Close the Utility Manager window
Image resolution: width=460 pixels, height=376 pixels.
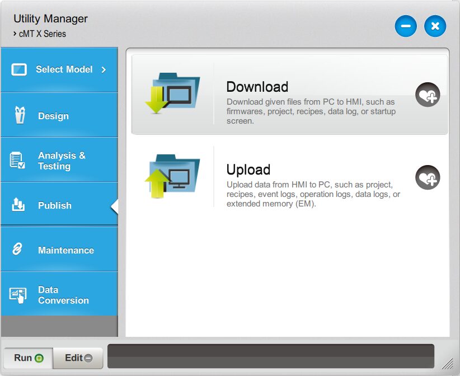click(x=435, y=26)
